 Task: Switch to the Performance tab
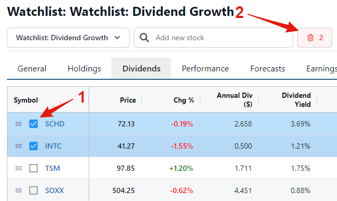coord(205,69)
